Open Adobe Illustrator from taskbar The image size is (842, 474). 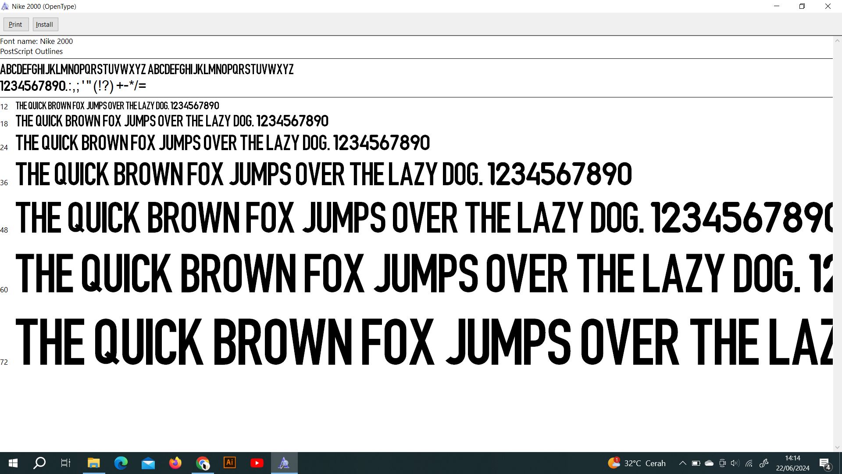[x=230, y=463]
